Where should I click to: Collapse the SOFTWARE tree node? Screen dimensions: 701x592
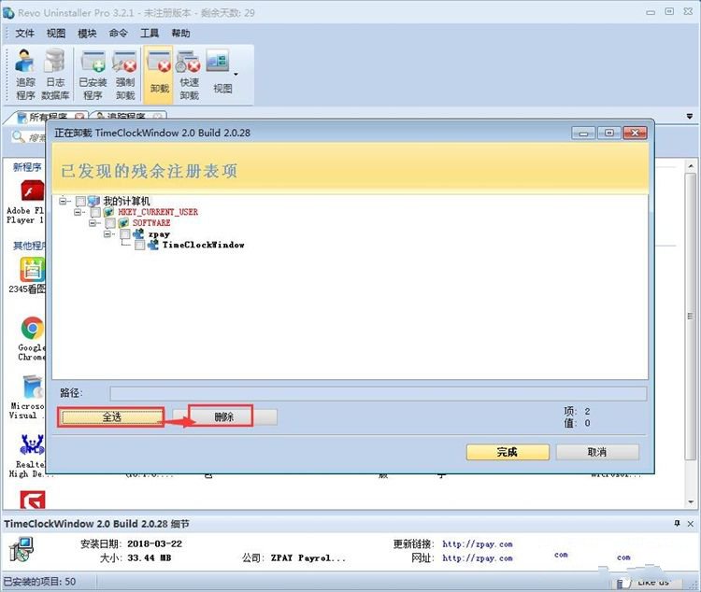pyautogui.click(x=93, y=223)
